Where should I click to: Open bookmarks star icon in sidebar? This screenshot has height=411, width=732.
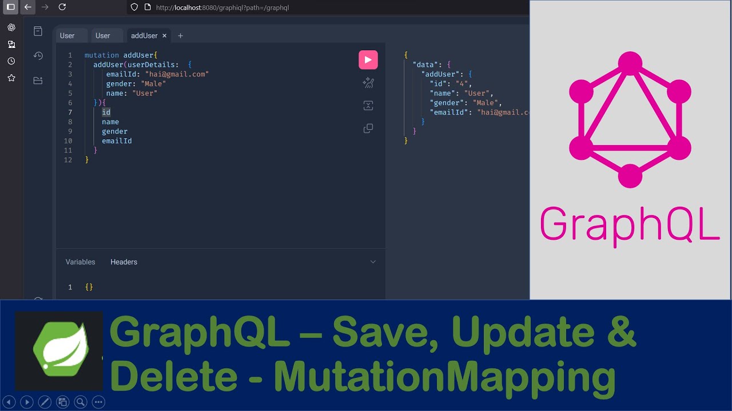click(11, 78)
